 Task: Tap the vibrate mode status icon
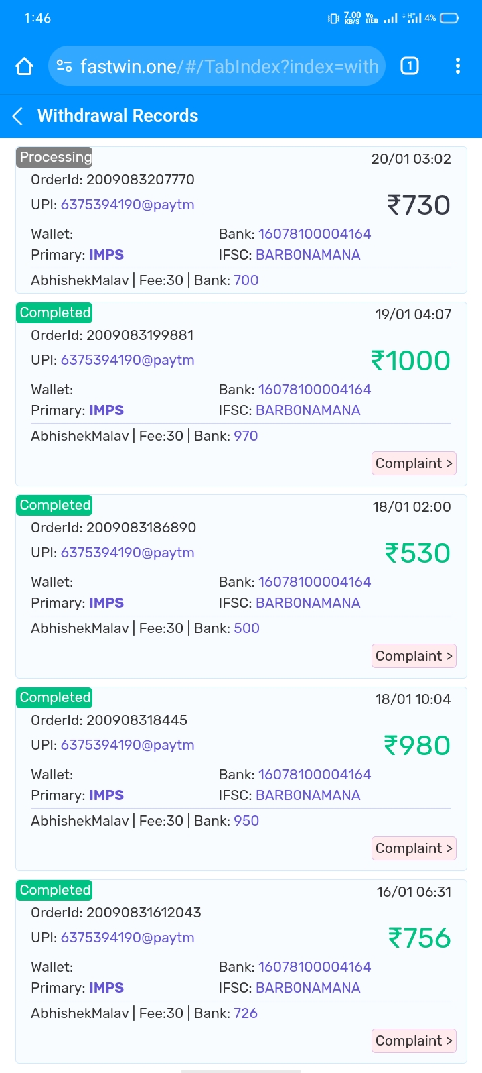(x=333, y=19)
